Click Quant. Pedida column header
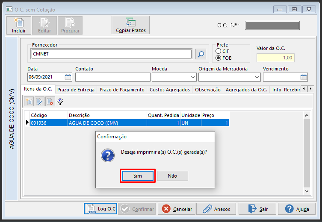The height and width of the screenshot is (222, 322). coord(163,115)
